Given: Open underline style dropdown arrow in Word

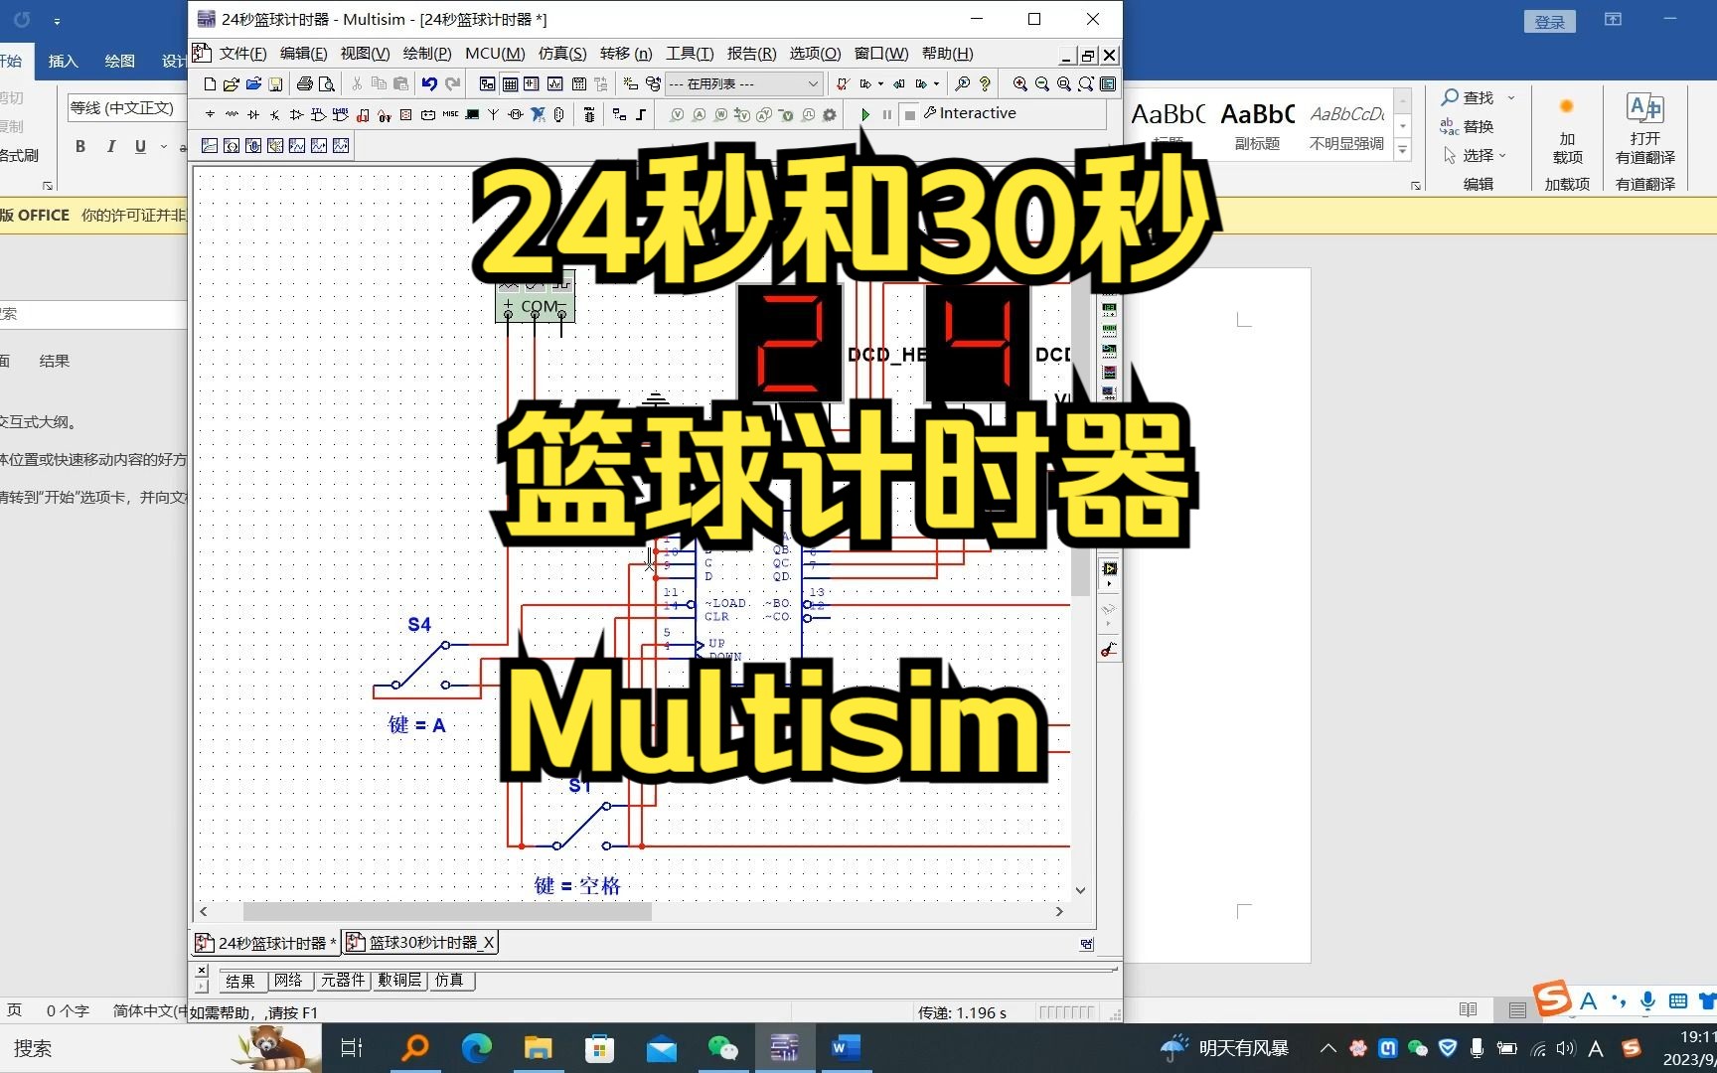Looking at the screenshot, I should tap(164, 147).
